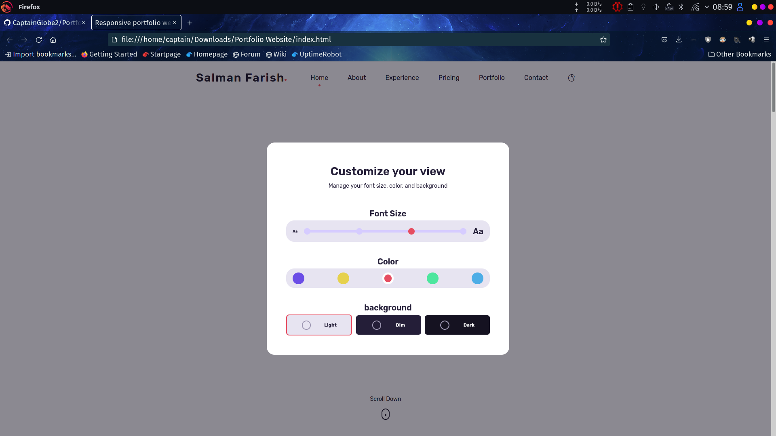Open the Firefox Downloads panel
The height and width of the screenshot is (436, 776).
click(x=679, y=40)
